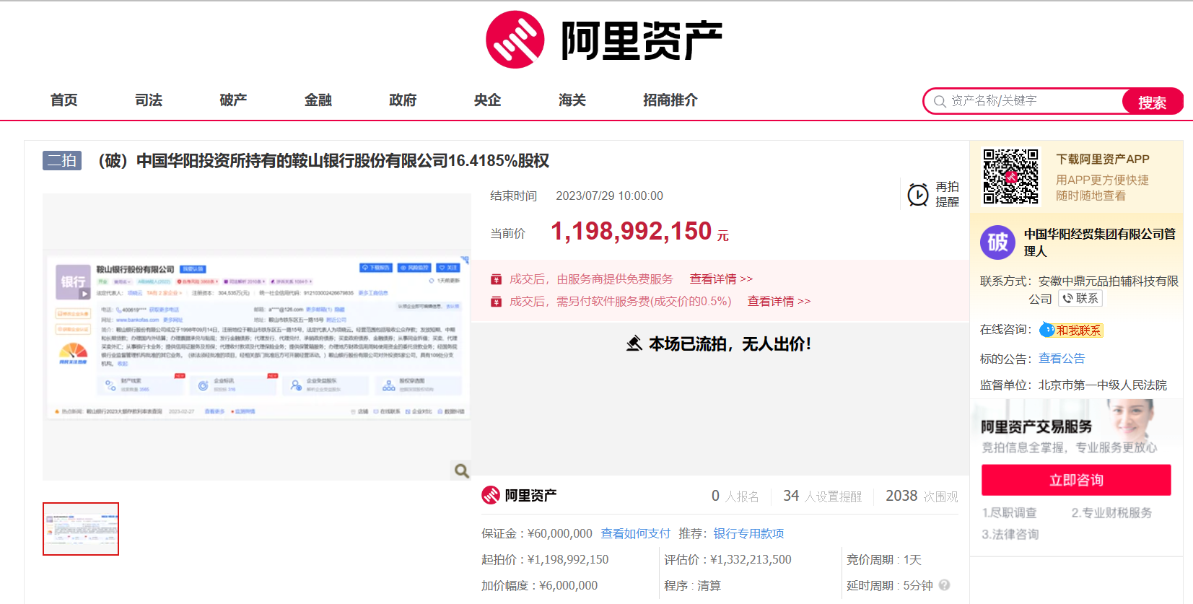Click the 再拍提醒 label

point(948,195)
